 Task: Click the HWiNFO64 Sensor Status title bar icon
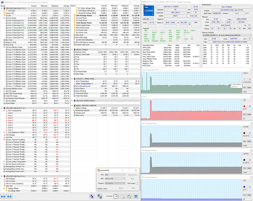tap(2, 2)
